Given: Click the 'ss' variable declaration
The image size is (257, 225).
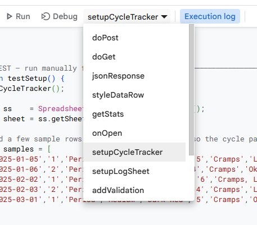Looking at the screenshot, I should [7, 109].
